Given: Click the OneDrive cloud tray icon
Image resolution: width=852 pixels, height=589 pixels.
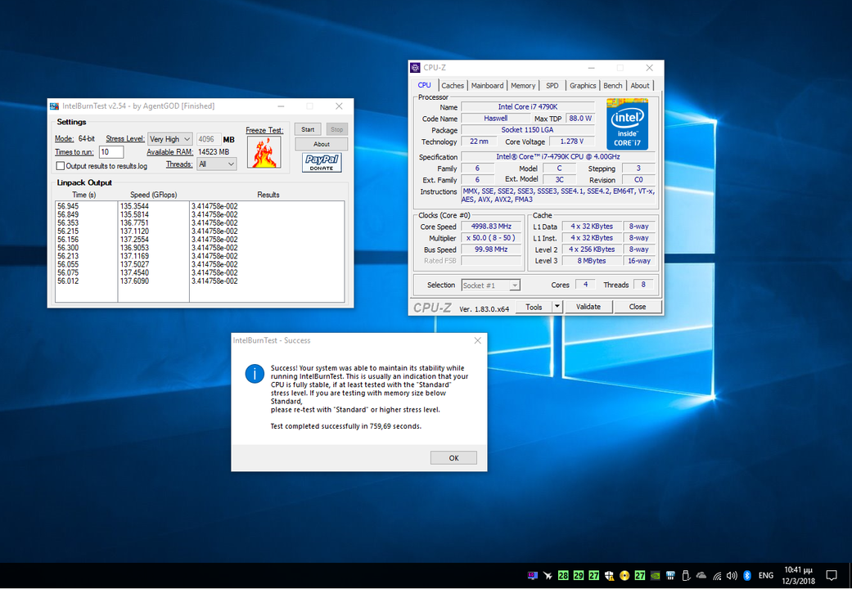Looking at the screenshot, I should (701, 575).
